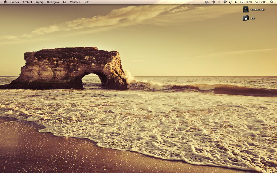Click the Macintosh HD label

click(x=258, y=9)
